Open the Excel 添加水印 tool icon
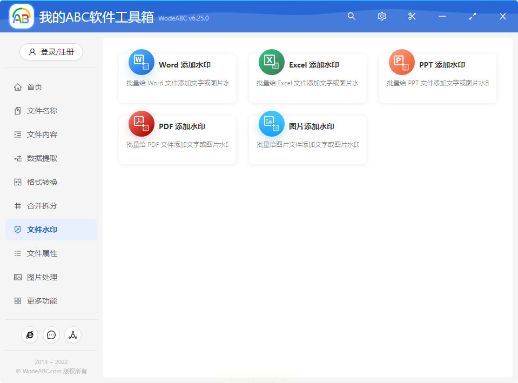518x383 pixels. pos(272,62)
